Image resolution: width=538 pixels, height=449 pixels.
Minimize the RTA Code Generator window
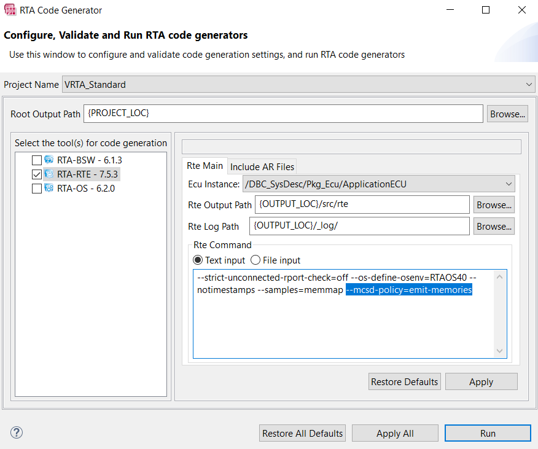pyautogui.click(x=450, y=10)
